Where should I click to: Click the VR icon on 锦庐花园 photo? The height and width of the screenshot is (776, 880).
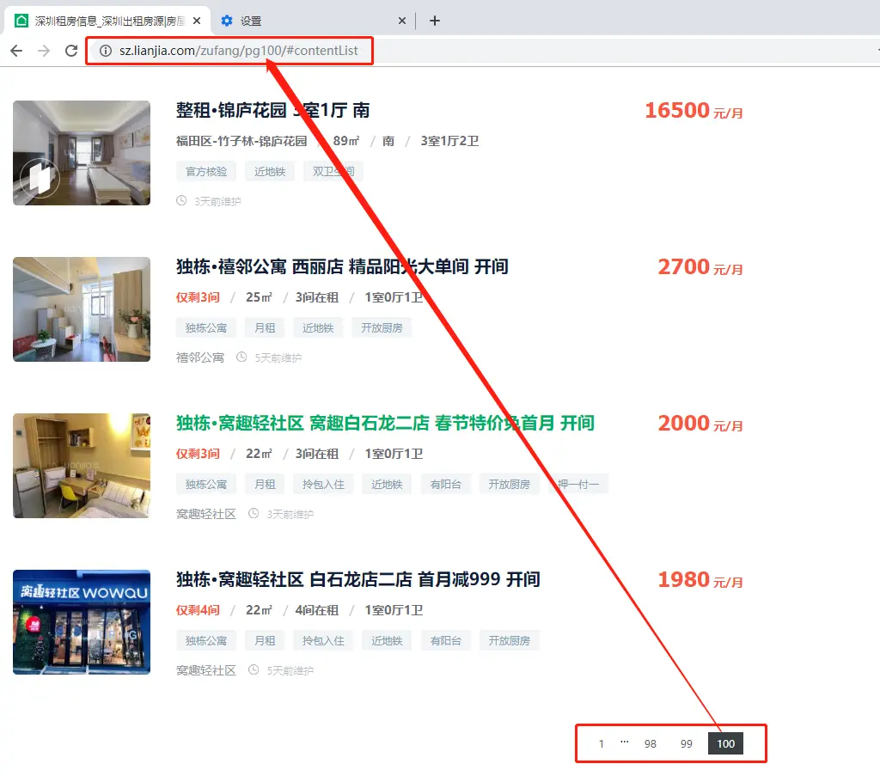coord(40,179)
